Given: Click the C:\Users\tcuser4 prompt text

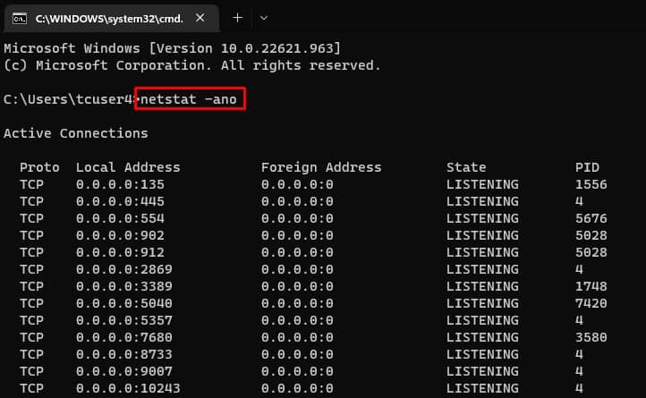Looking at the screenshot, I should tap(68, 99).
